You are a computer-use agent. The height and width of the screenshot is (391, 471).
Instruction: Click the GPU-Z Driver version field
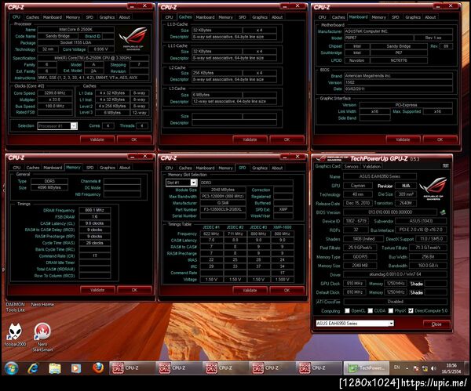click(395, 274)
